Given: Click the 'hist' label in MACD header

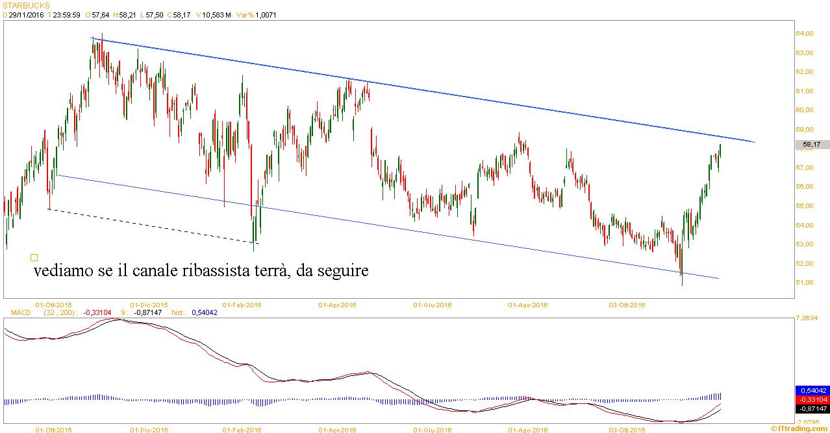Looking at the screenshot, I should tap(179, 312).
